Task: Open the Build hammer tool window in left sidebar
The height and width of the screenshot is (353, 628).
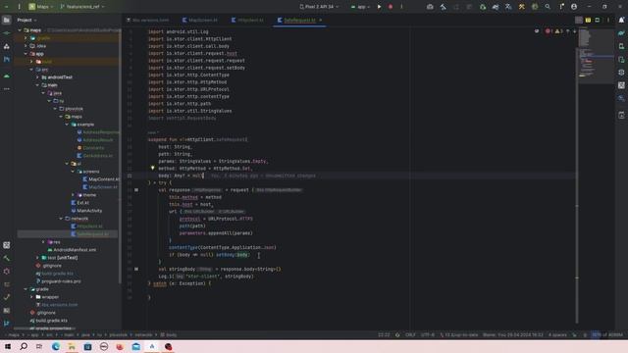Action: pos(7,258)
